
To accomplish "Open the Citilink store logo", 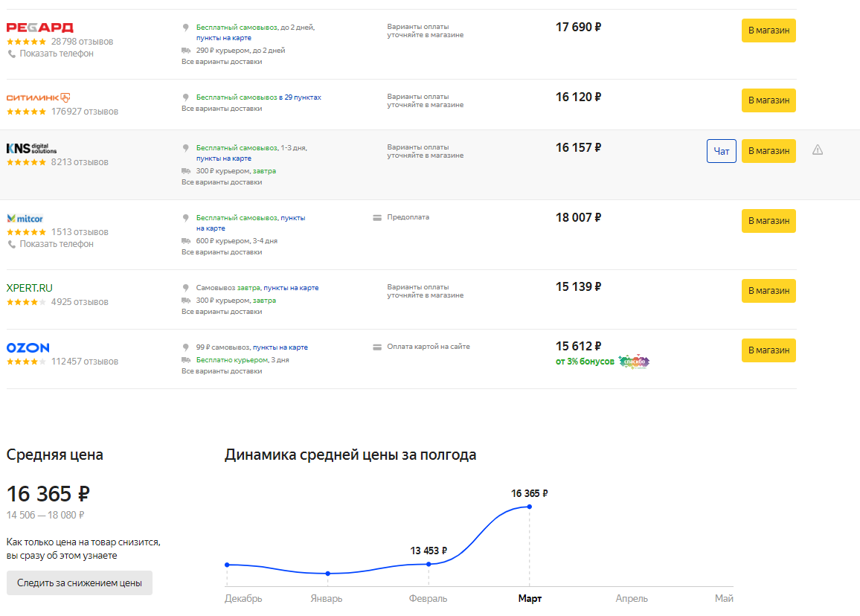I will [39, 97].
